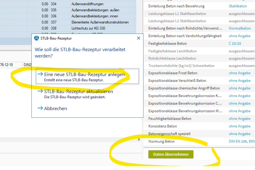Set the Expositionsklasse Frost Beton value

tap(239, 73)
